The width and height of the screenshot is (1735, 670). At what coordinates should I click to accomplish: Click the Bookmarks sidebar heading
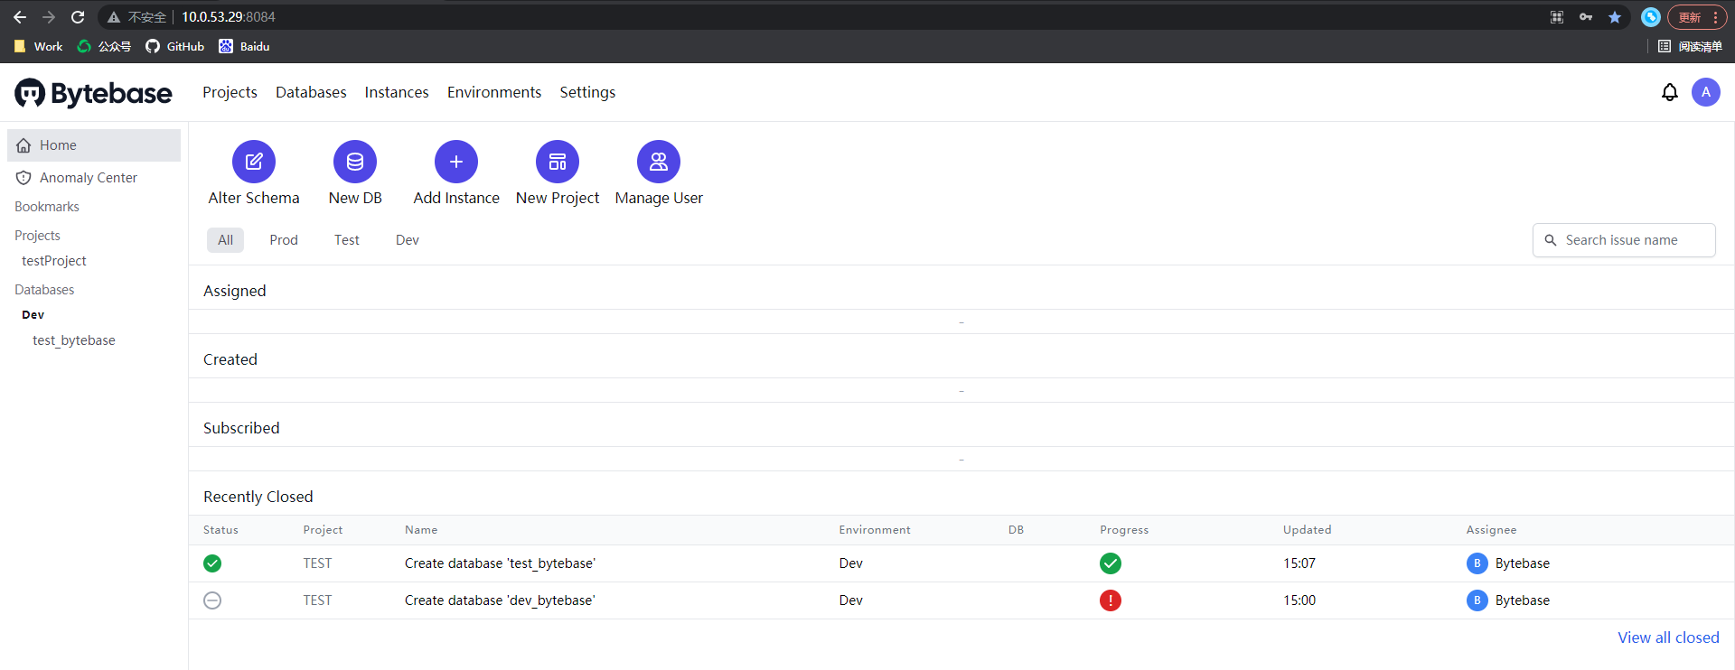click(x=47, y=207)
